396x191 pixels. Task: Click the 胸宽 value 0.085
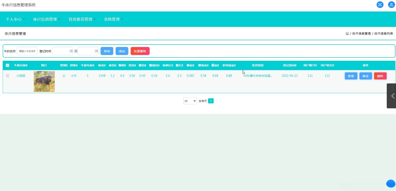(x=190, y=76)
